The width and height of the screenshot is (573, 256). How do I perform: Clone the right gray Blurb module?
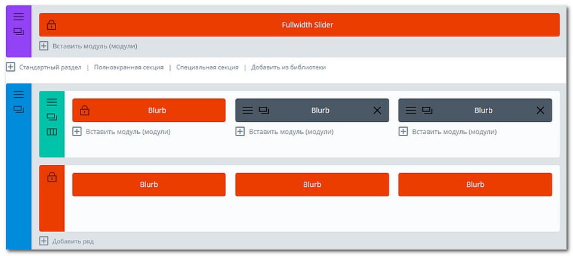tap(427, 110)
